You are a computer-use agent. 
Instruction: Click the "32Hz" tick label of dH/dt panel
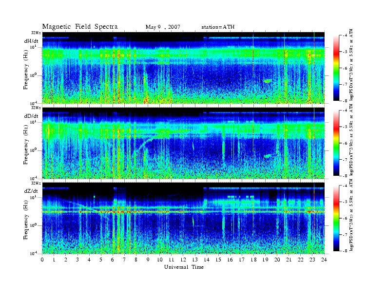coord(36,33)
